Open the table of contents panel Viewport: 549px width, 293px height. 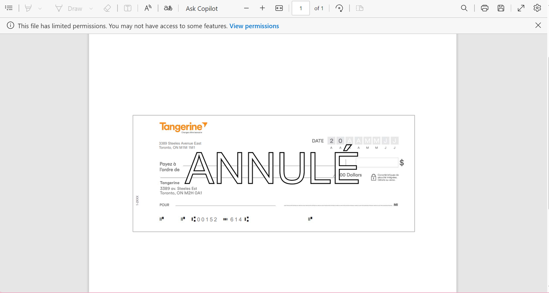pos(9,8)
